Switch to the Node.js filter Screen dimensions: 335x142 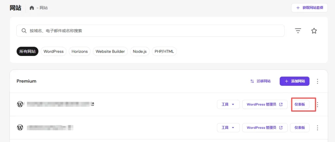(140, 51)
